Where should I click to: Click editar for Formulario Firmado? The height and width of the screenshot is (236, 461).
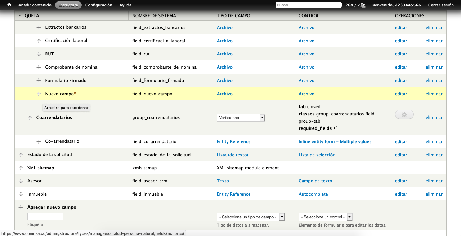click(x=401, y=81)
